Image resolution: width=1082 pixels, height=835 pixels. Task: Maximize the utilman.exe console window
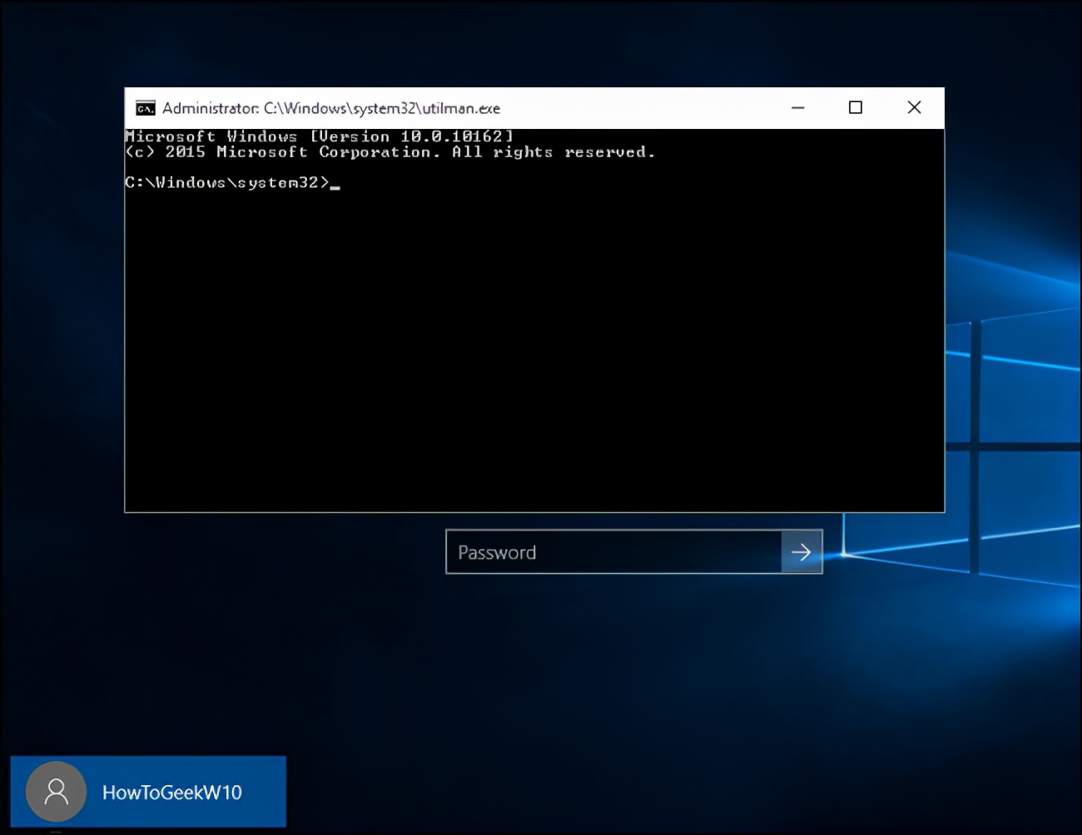[856, 107]
